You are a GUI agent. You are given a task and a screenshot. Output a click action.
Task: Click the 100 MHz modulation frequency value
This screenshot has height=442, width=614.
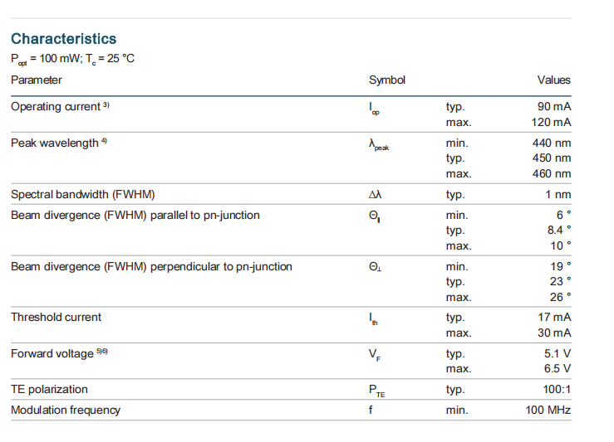click(547, 410)
